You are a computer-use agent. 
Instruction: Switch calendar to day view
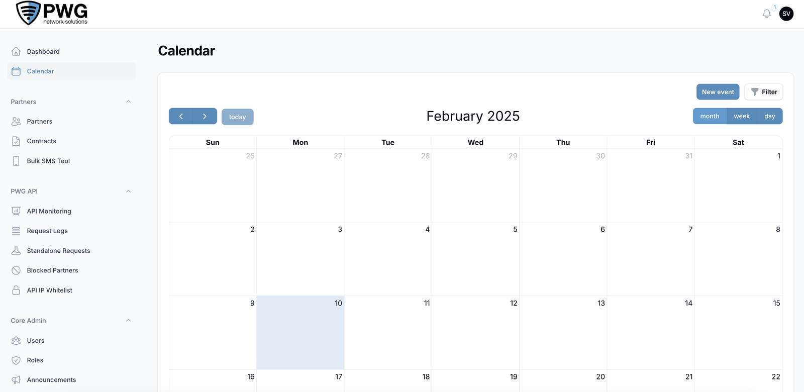pyautogui.click(x=770, y=116)
